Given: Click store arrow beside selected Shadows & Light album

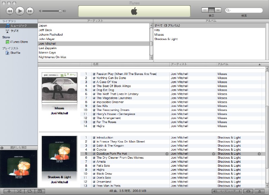Looking at the screenshot, I should click(x=259, y=154).
